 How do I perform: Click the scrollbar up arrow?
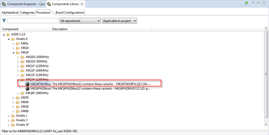point(266,29)
